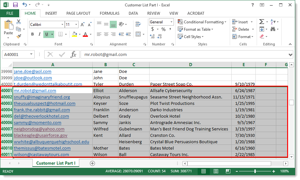
Task: Switch to the DATA tab
Action: coord(133,13)
